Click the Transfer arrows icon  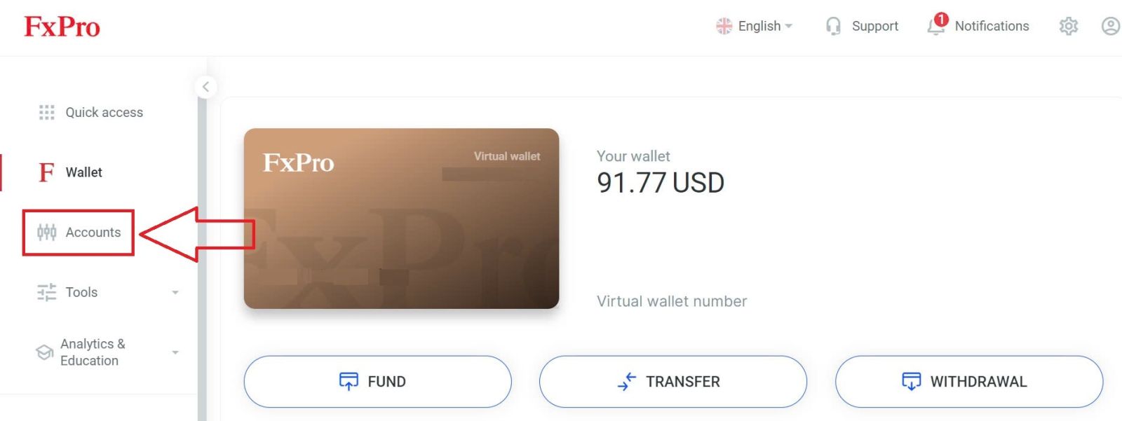[626, 382]
